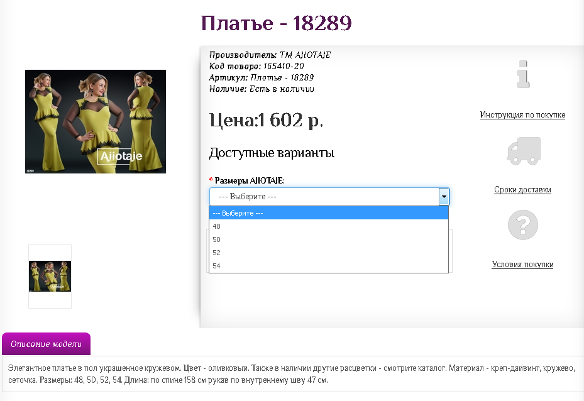This screenshot has width=584, height=401.
Task: Click Производитель: ТМ AJIOTAJE text
Action: (270, 55)
